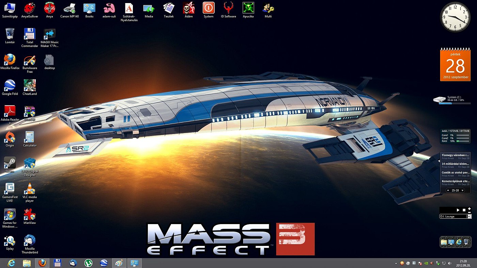Open the Tesztek desktop icon
Screen dimensions: 477x268
tap(169, 10)
